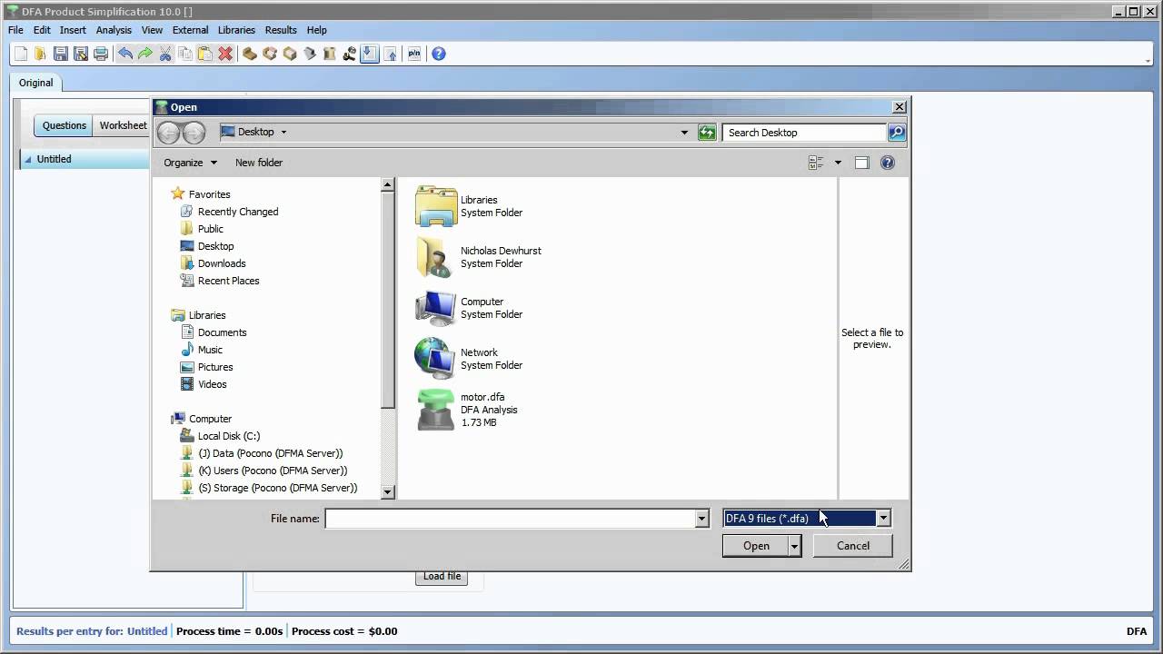Open the Results menu
This screenshot has width=1163, height=654.
coord(281,30)
